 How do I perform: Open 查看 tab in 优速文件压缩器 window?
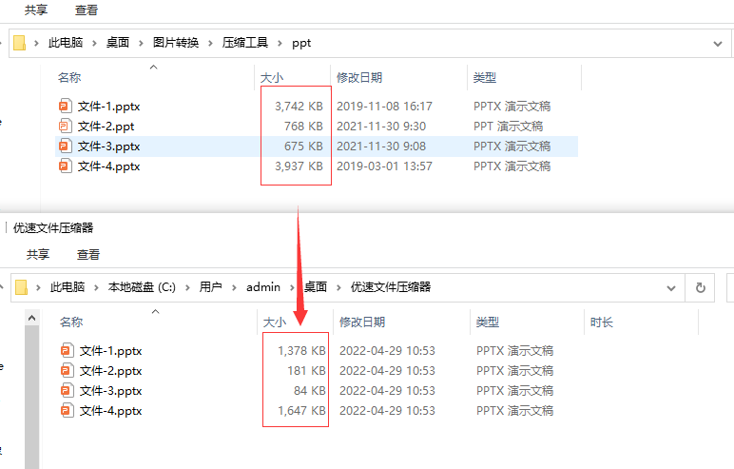pyautogui.click(x=88, y=254)
